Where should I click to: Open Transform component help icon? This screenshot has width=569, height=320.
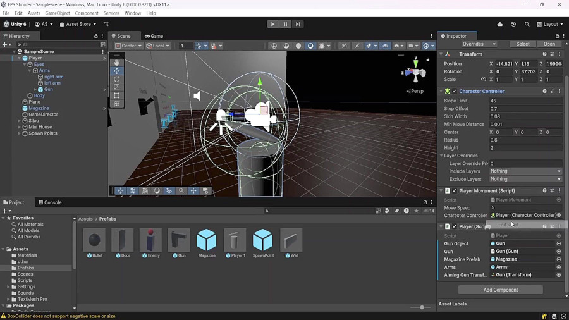pos(545,54)
